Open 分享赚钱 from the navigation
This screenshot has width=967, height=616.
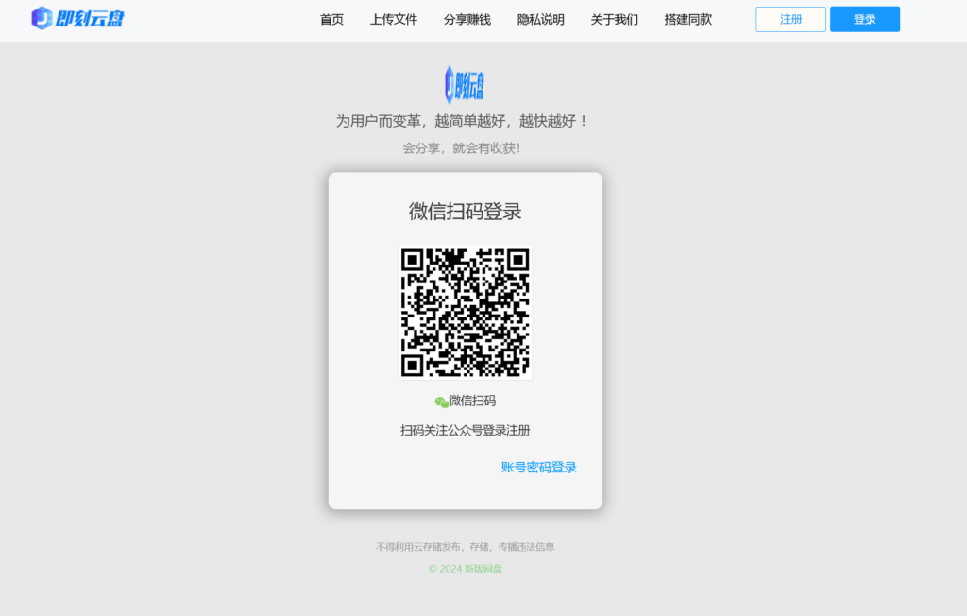(x=467, y=20)
